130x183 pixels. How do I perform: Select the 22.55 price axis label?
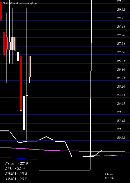(121, 138)
